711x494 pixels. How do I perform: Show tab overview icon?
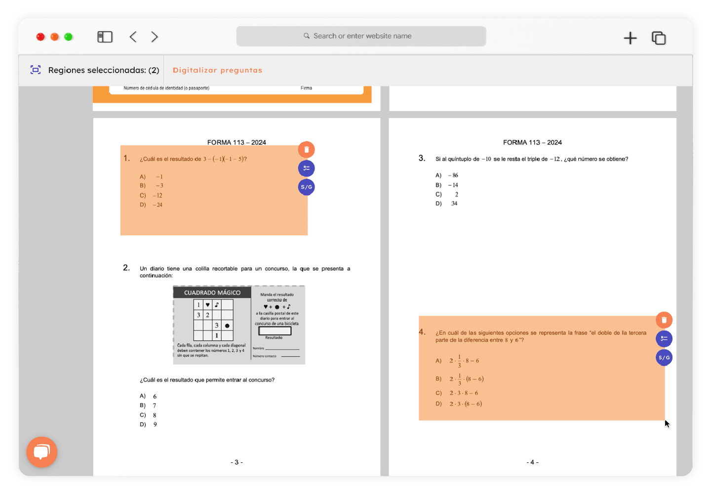[x=659, y=38]
